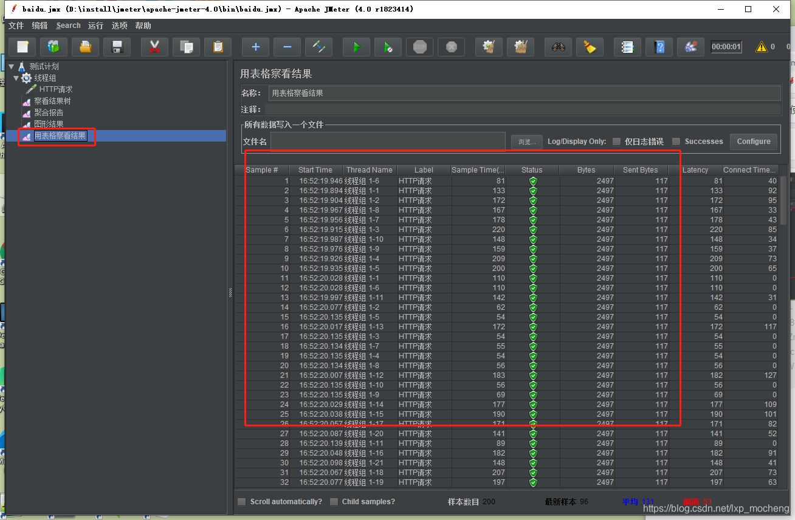Open Search with the binoculars icon
The width and height of the screenshot is (795, 520).
click(558, 47)
